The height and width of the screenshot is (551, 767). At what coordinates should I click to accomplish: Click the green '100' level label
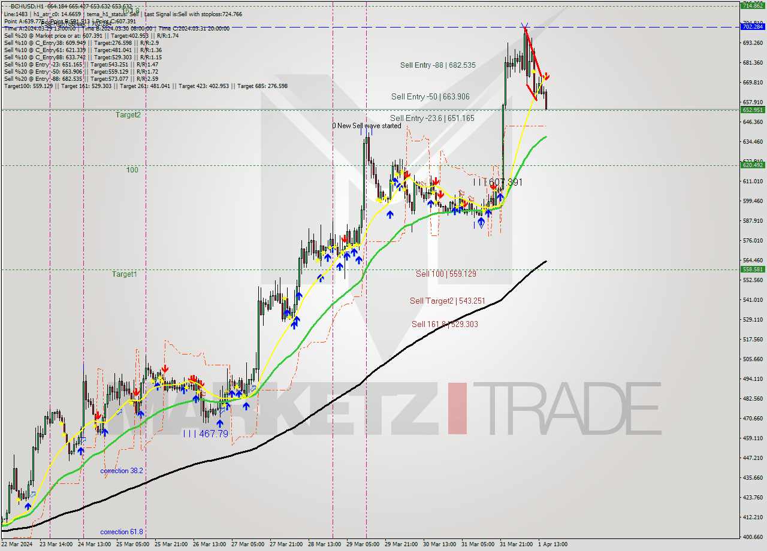pos(132,170)
